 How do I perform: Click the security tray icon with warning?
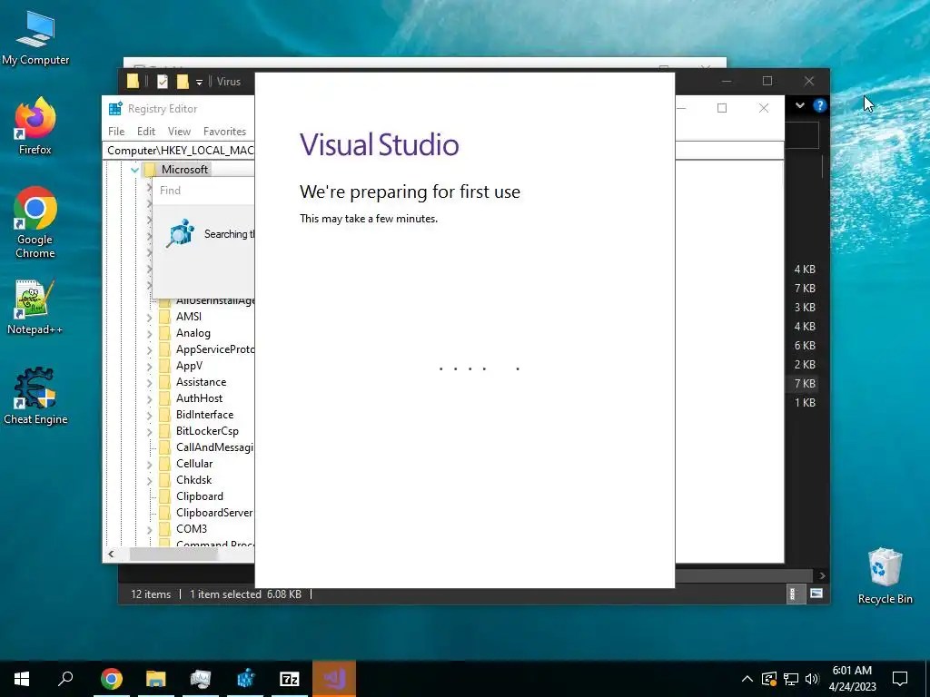768,679
